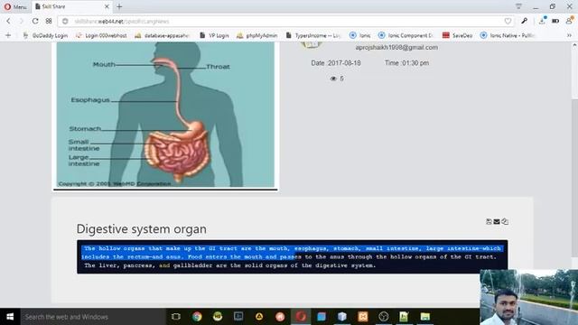This screenshot has width=578, height=325.
Task: Click the highlighted article text block
Action: (x=293, y=256)
